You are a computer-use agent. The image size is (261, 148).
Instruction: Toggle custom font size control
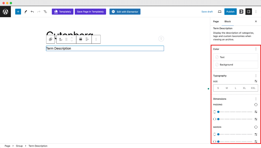[x=256, y=81]
